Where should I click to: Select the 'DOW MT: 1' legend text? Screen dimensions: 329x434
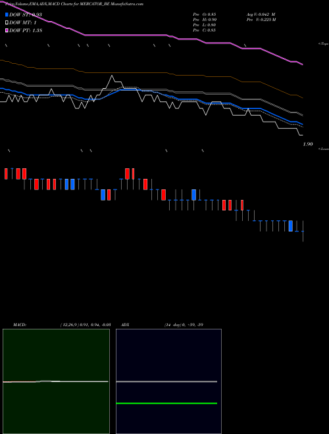click(23, 22)
